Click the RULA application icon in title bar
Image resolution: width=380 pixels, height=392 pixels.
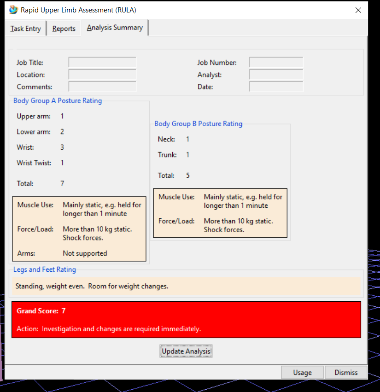pos(13,10)
